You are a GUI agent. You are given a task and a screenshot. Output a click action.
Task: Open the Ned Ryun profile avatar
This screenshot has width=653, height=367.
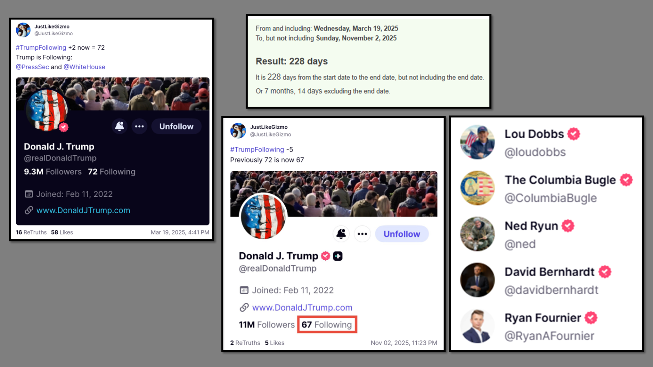(477, 234)
